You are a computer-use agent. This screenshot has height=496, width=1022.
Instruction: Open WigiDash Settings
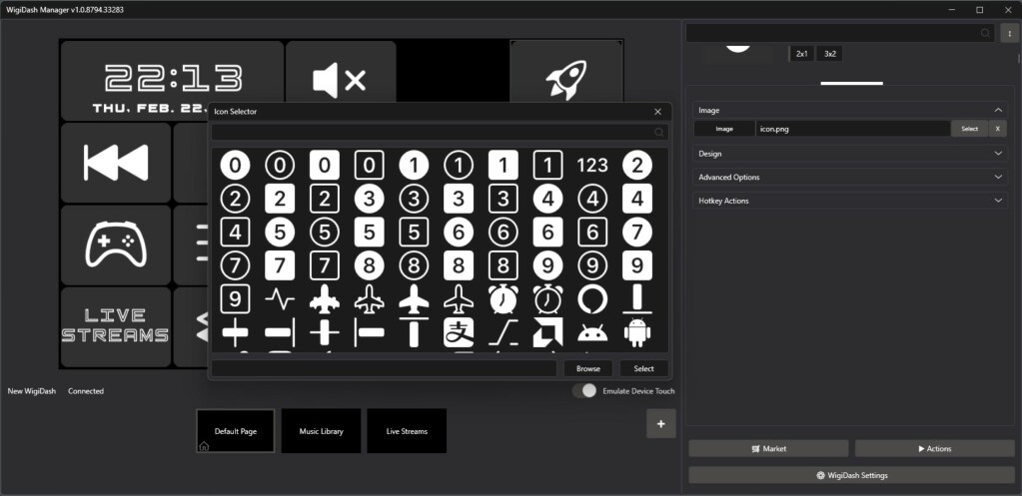(x=851, y=475)
